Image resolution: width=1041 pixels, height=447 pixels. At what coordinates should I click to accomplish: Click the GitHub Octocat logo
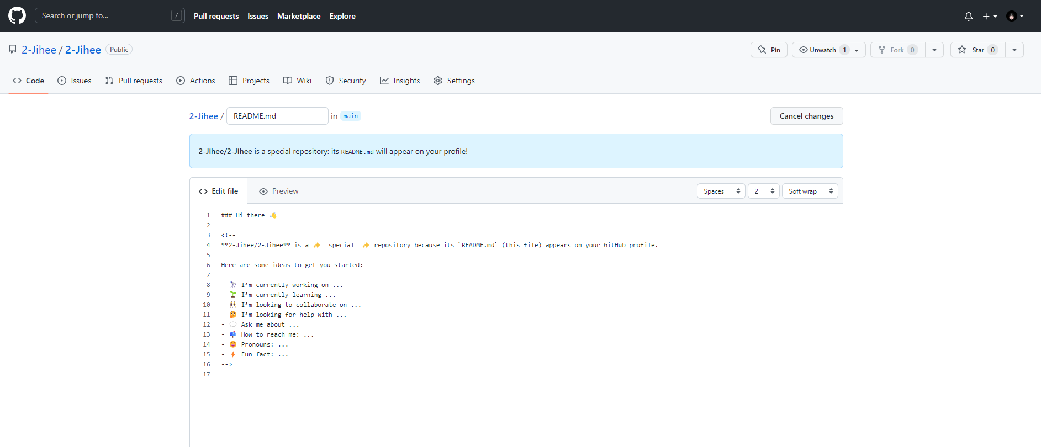[x=17, y=15]
